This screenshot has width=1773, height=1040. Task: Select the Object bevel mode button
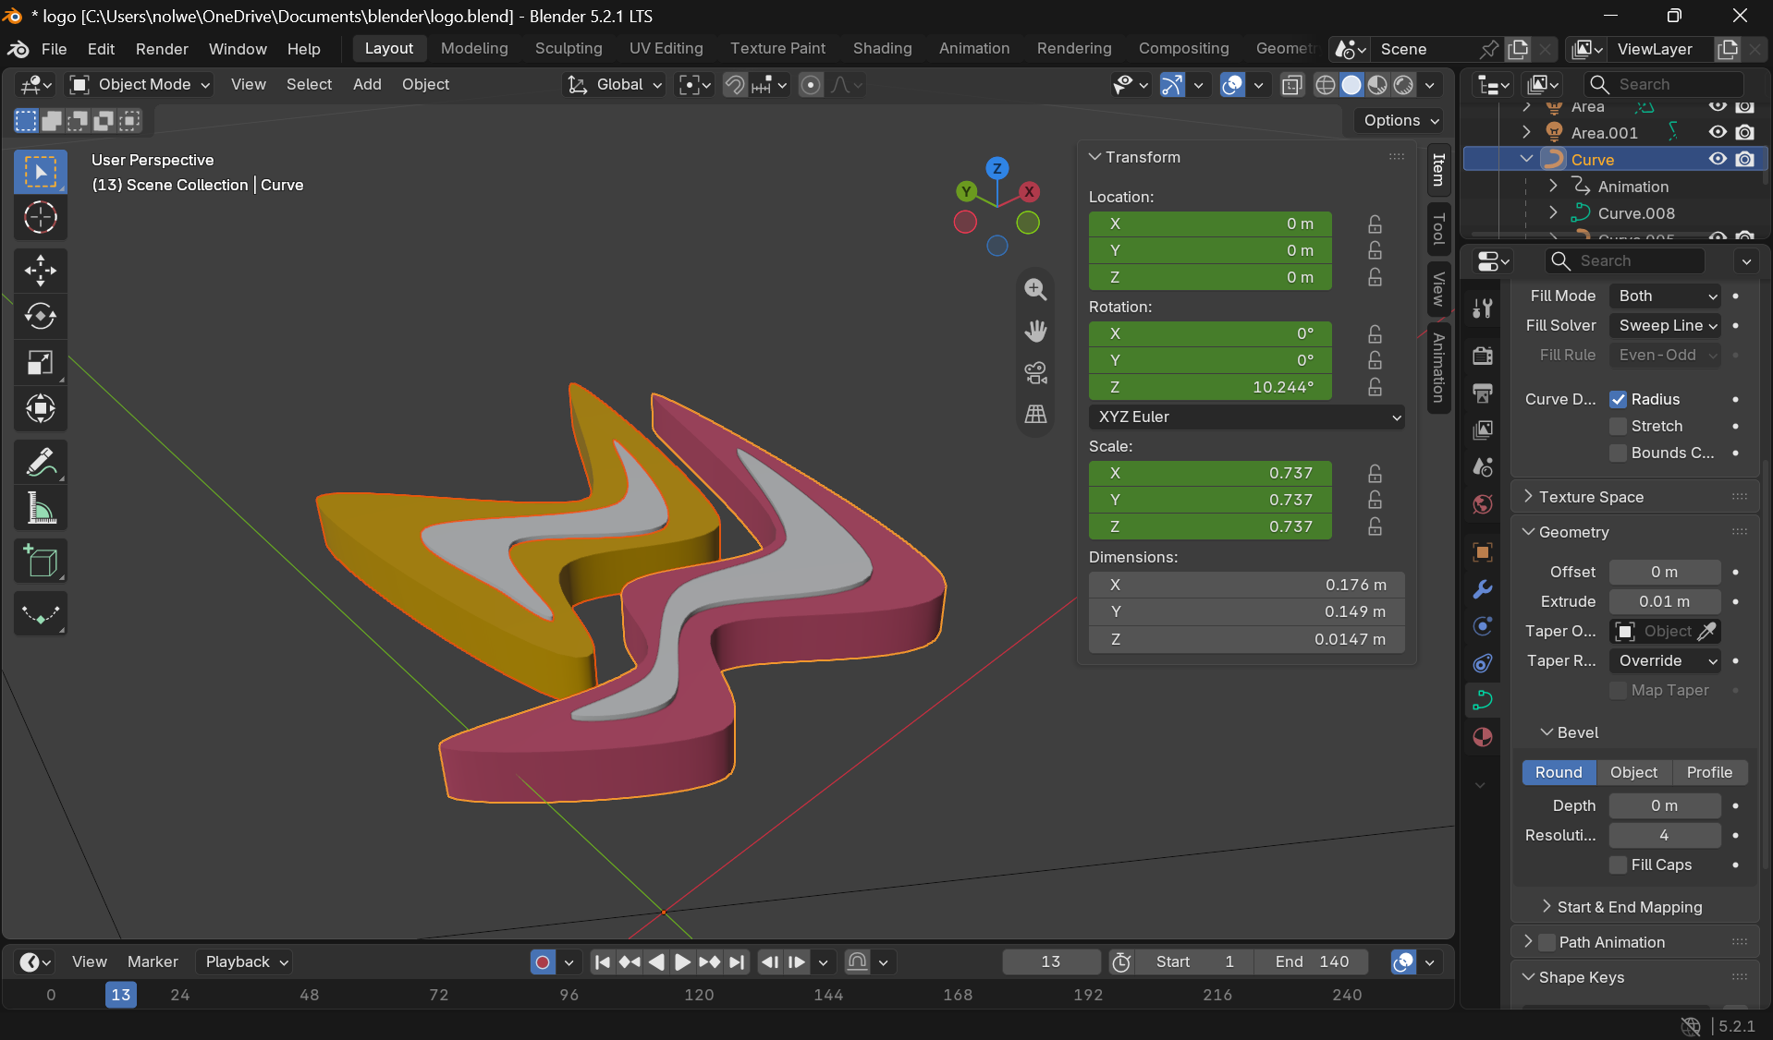[1633, 772]
